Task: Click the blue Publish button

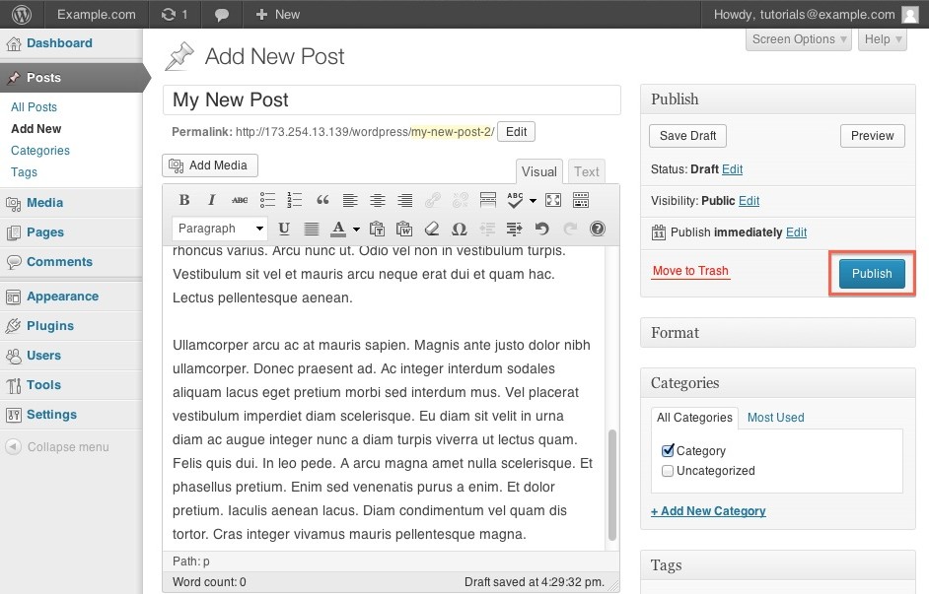Action: point(872,274)
